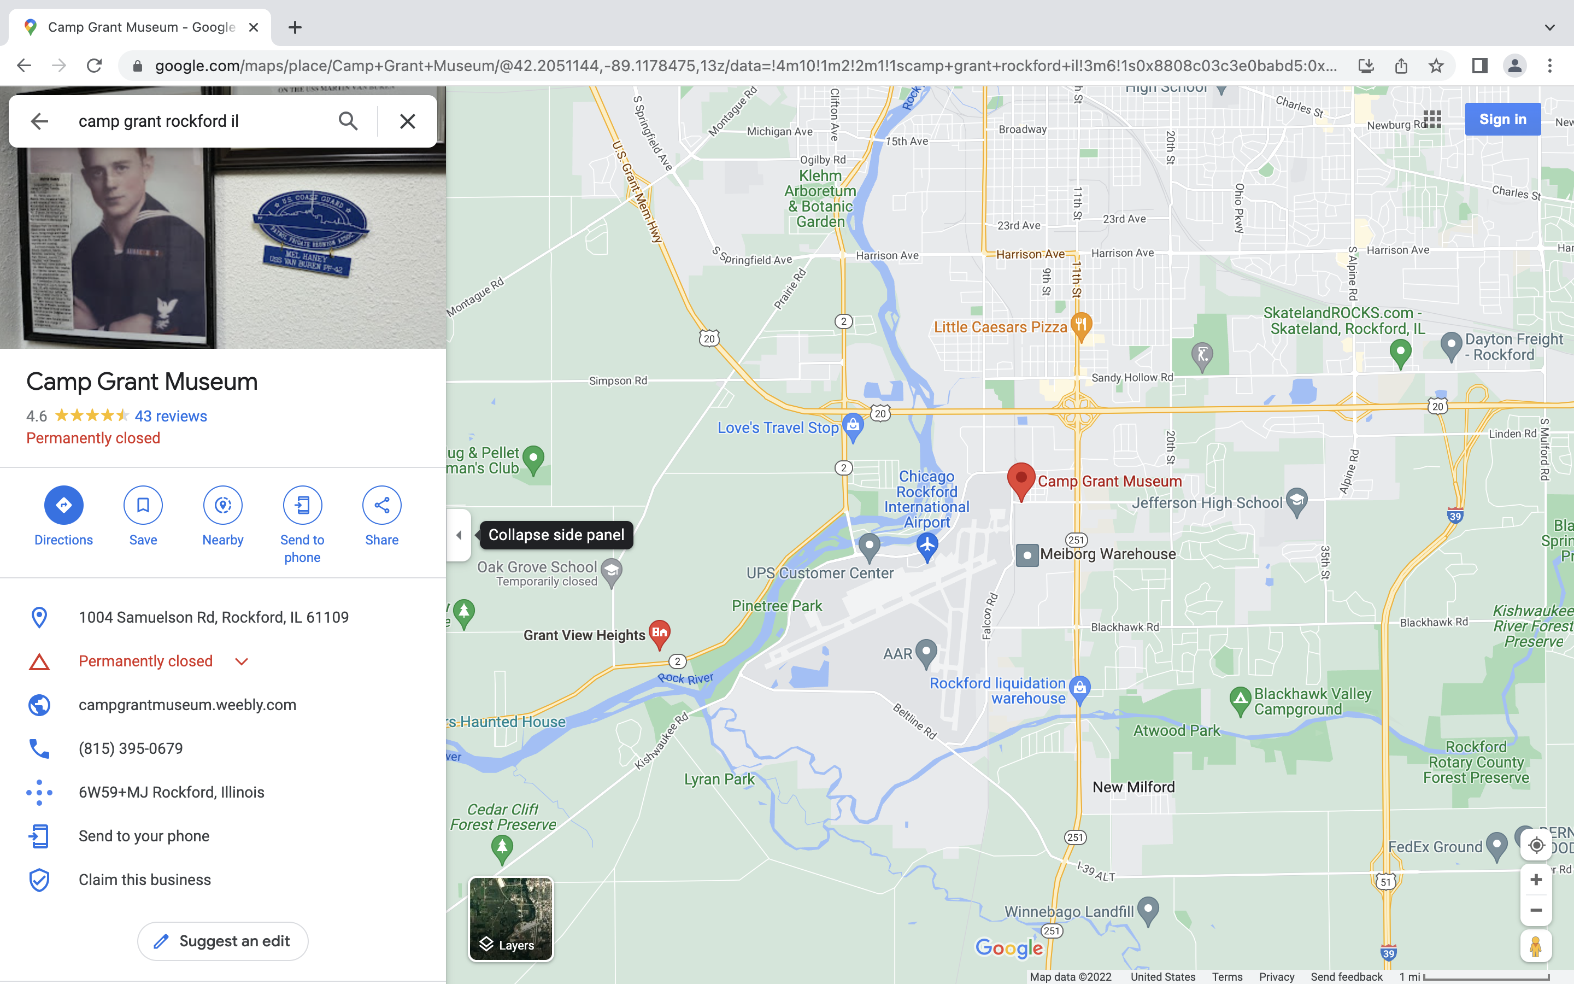1574x984 pixels.
Task: Collapse the side panel
Action: click(459, 535)
